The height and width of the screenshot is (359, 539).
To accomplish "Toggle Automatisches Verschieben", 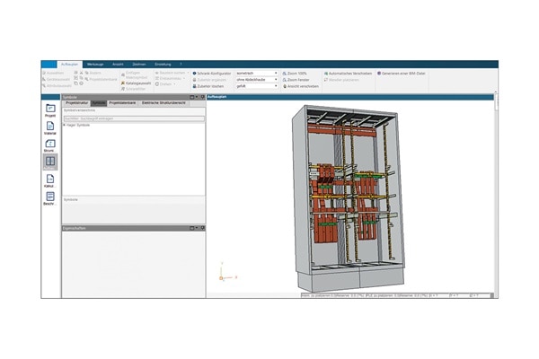I will coord(349,73).
